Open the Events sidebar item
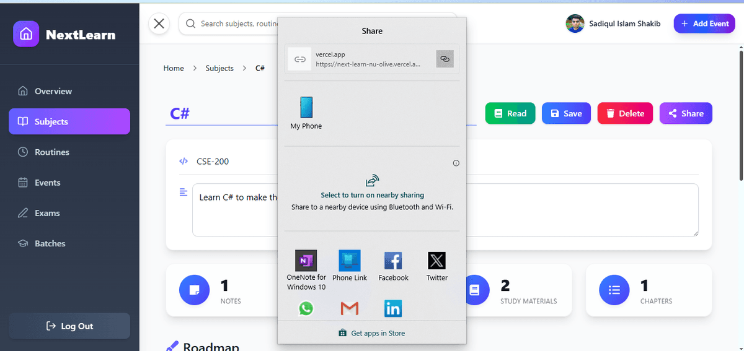The image size is (744, 351). (69, 182)
